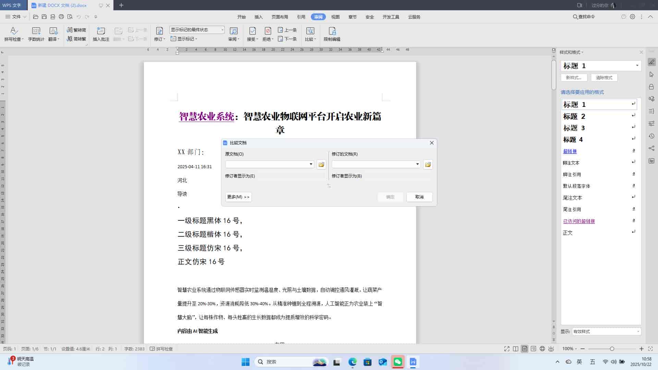658x370 pixels.
Task: Convert text with 繁转简
Action: 76,30
